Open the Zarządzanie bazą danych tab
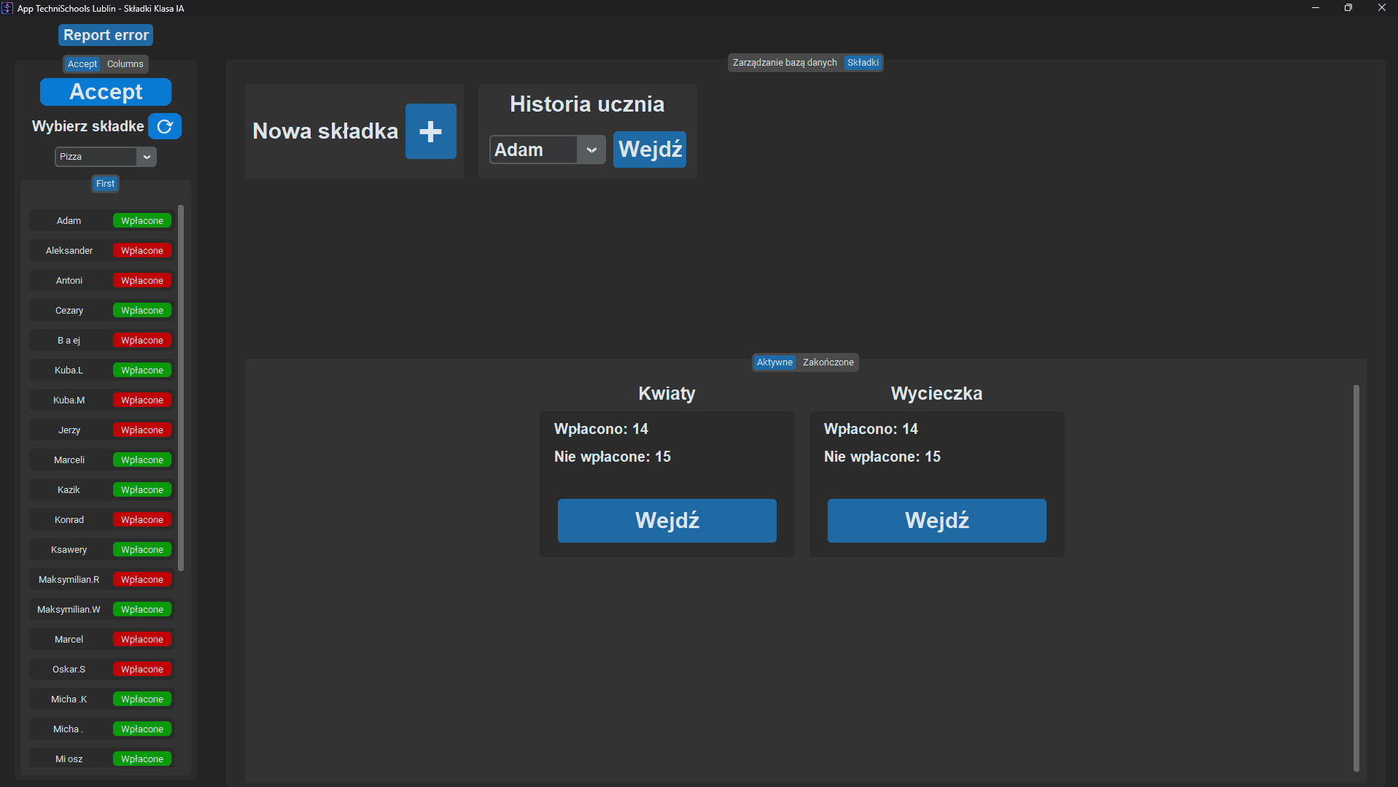Image resolution: width=1398 pixels, height=787 pixels. [x=785, y=63]
